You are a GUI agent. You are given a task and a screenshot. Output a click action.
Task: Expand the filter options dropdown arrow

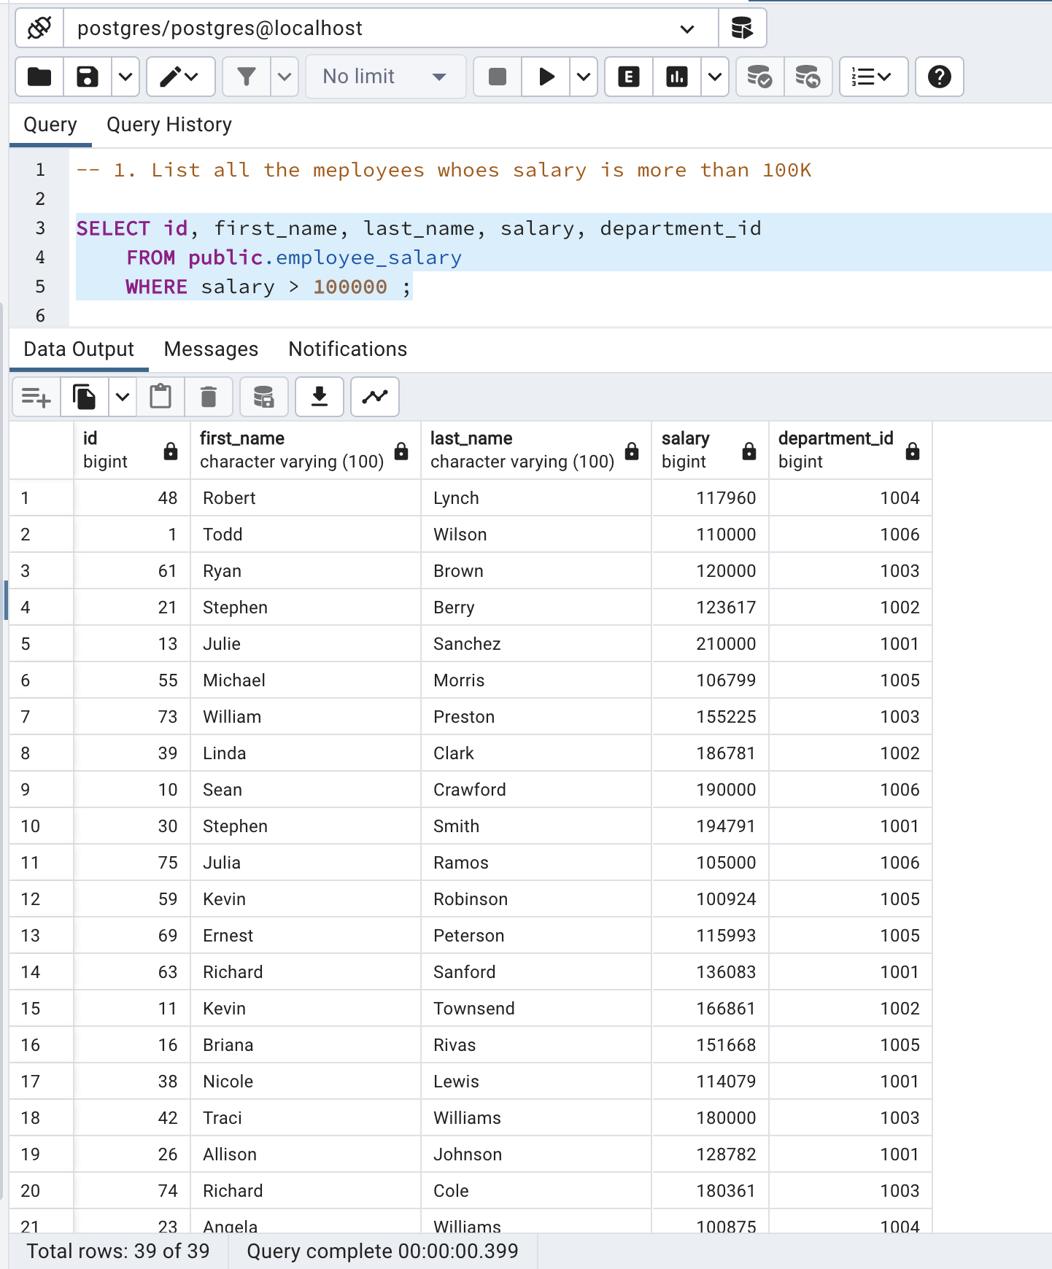(x=285, y=77)
